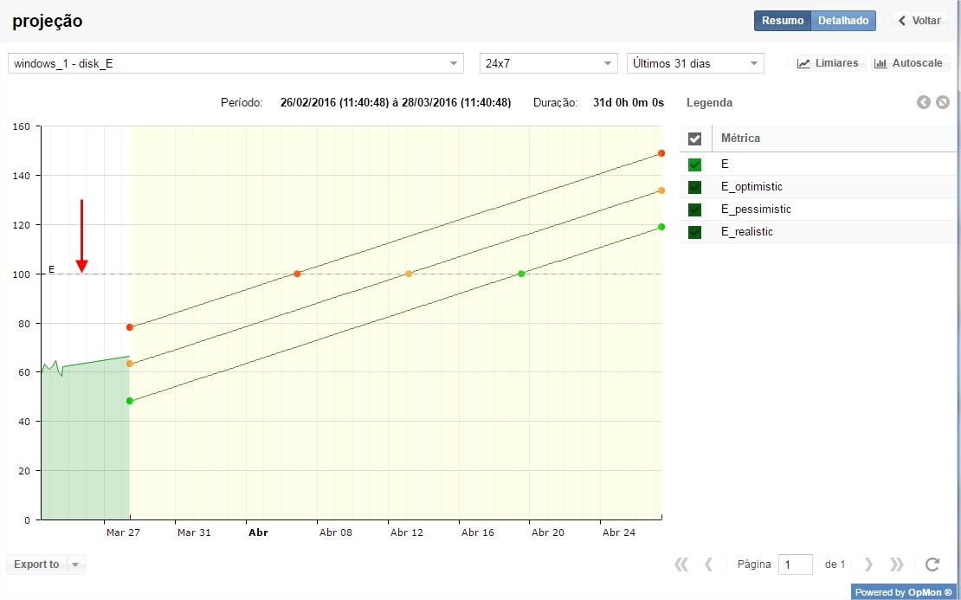Click the refresh icon near pagination
The width and height of the screenshot is (961, 600).
pos(932,565)
